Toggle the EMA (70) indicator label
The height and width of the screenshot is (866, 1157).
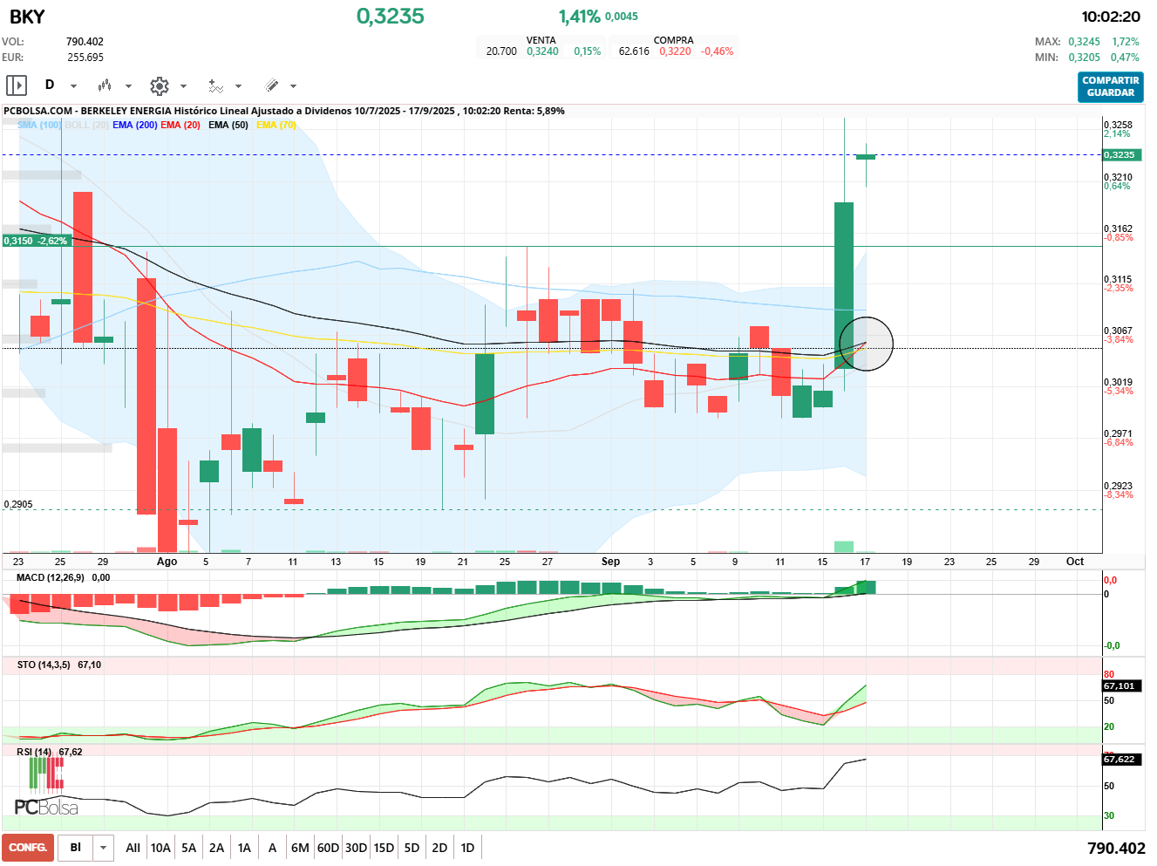[276, 125]
